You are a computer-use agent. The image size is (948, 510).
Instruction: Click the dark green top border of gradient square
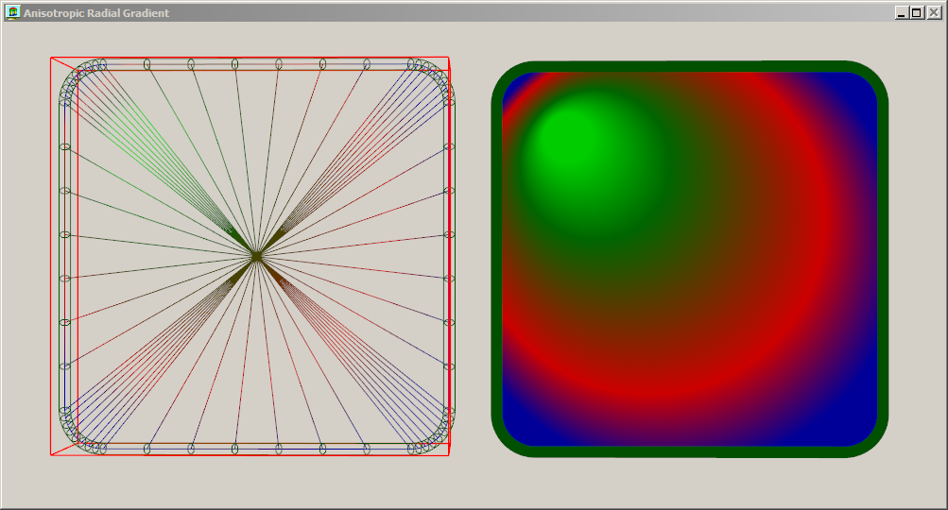[690, 66]
